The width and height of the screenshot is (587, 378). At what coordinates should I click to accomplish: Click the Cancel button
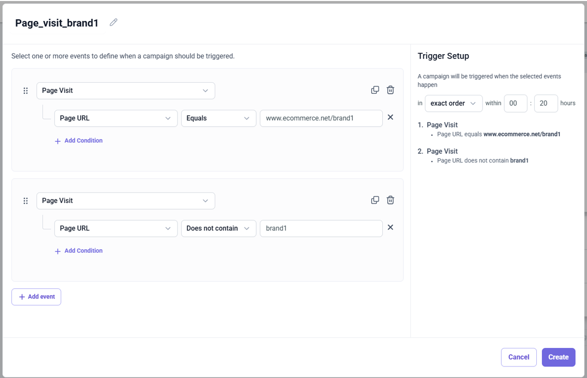[x=518, y=357]
